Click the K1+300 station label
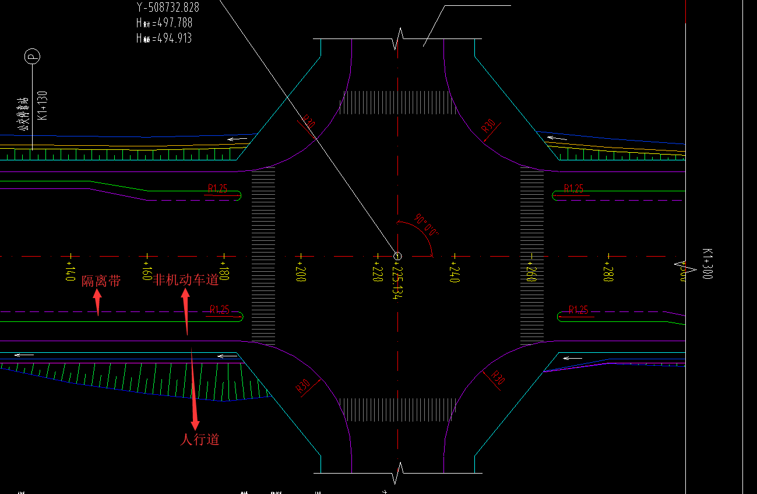Image resolution: width=757 pixels, height=494 pixels. click(x=707, y=264)
